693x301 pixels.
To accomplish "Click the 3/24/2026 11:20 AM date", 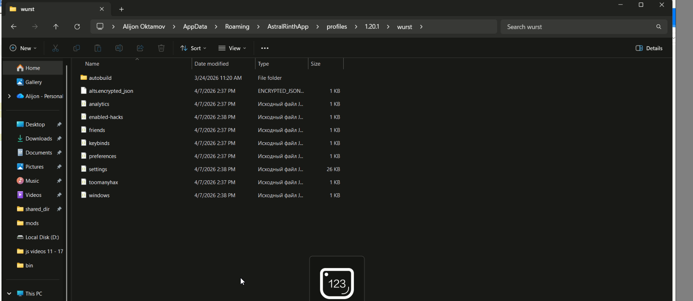I will pos(218,78).
